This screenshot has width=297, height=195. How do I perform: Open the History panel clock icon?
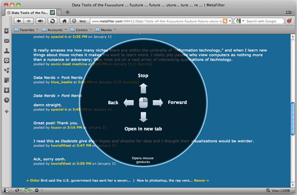click(7, 100)
